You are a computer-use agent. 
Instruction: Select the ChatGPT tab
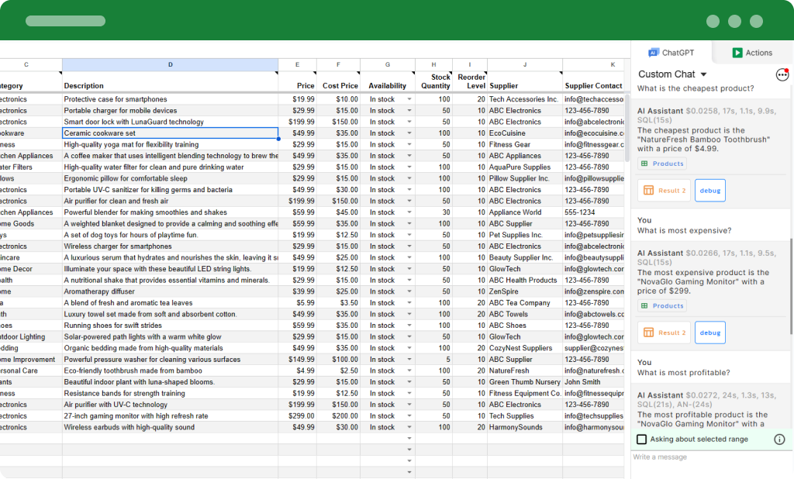tap(671, 53)
